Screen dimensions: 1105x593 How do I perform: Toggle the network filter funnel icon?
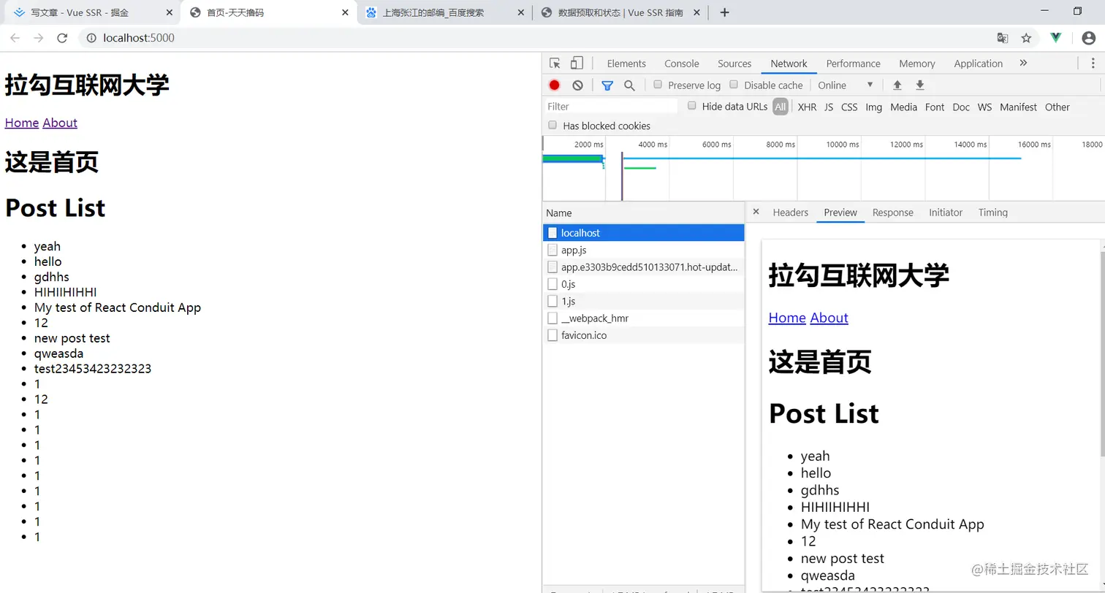pos(607,85)
